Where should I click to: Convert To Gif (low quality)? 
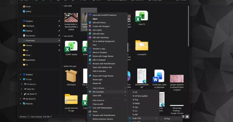point(140,96)
